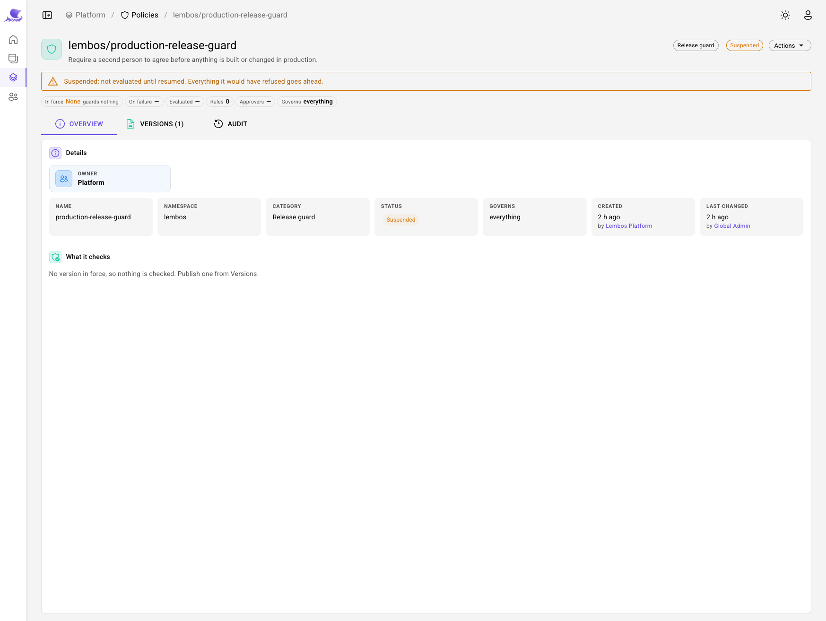Click the Suspended badge in header
Screen dimensions: 826x621
(x=744, y=45)
